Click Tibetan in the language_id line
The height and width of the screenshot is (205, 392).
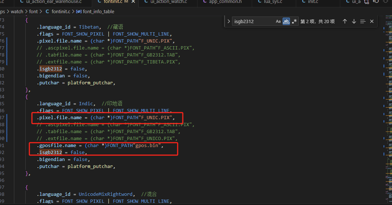tap(89, 27)
